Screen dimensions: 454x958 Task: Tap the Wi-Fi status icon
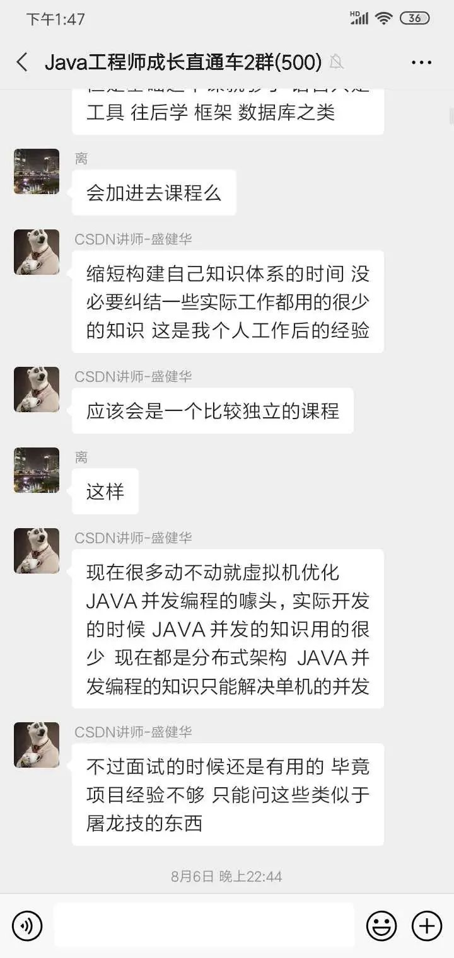[383, 18]
